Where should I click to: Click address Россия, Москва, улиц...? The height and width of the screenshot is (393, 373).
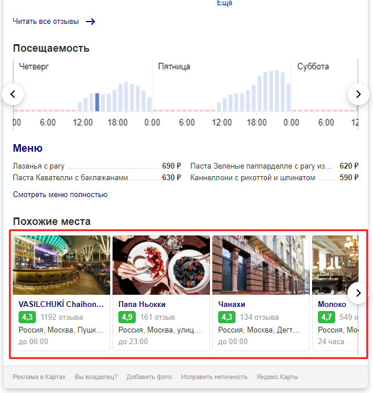click(160, 330)
